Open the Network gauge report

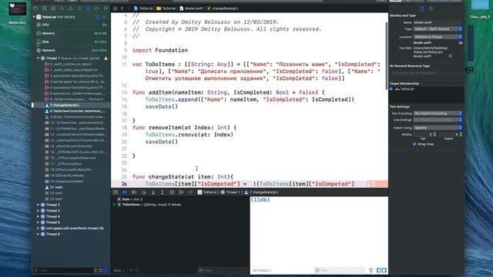coord(72,50)
